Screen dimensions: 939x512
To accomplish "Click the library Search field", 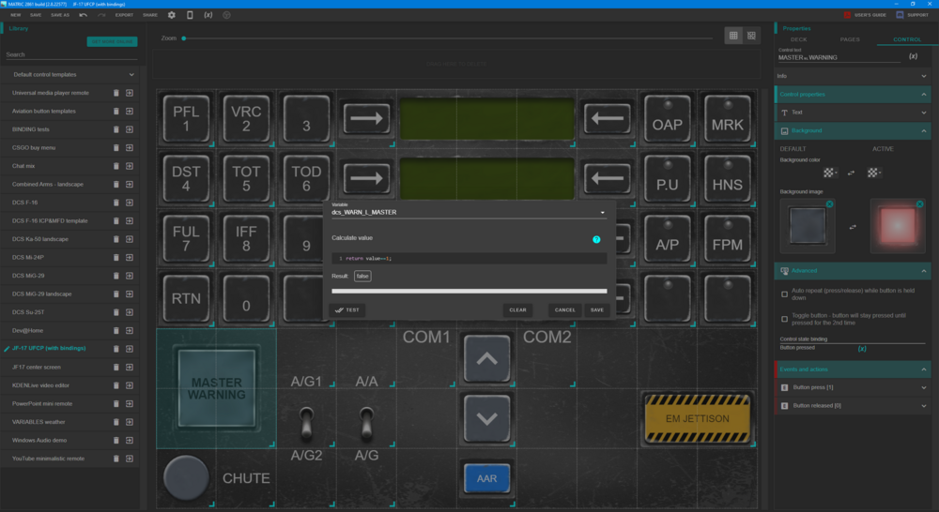I will (71, 54).
